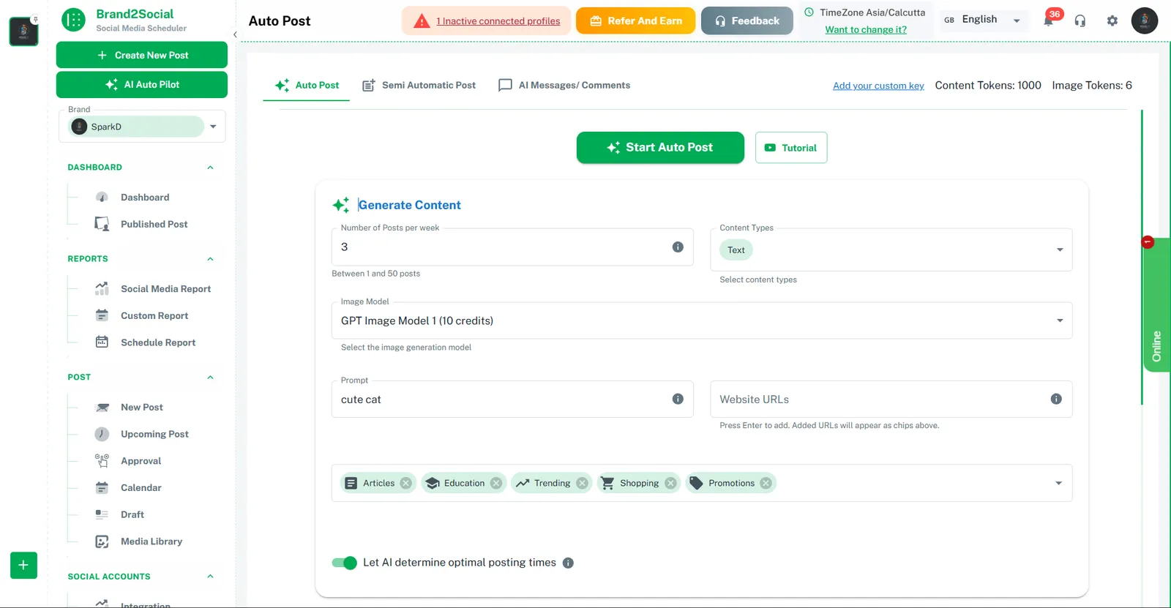The image size is (1171, 608).
Task: Expand the category chips dropdown arrow
Action: pyautogui.click(x=1058, y=483)
